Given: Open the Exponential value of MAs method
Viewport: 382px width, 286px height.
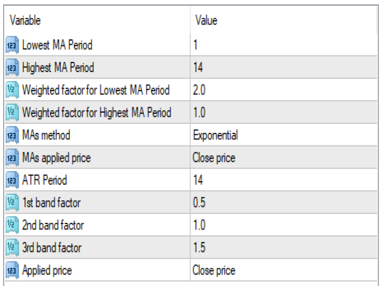Looking at the screenshot, I should (284, 135).
